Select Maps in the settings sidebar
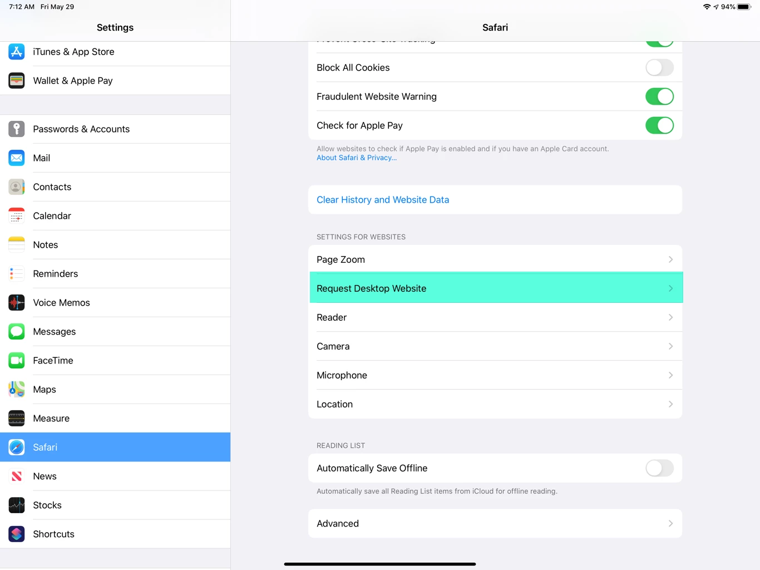This screenshot has height=570, width=760. tap(115, 390)
